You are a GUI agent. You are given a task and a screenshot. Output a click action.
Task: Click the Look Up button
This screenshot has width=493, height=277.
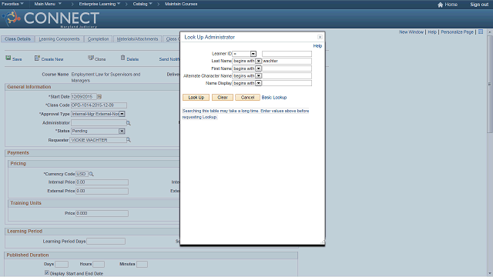tap(196, 98)
